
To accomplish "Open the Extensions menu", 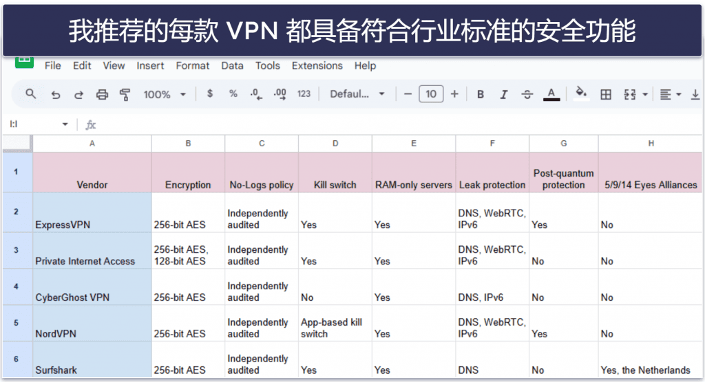I will pos(317,65).
